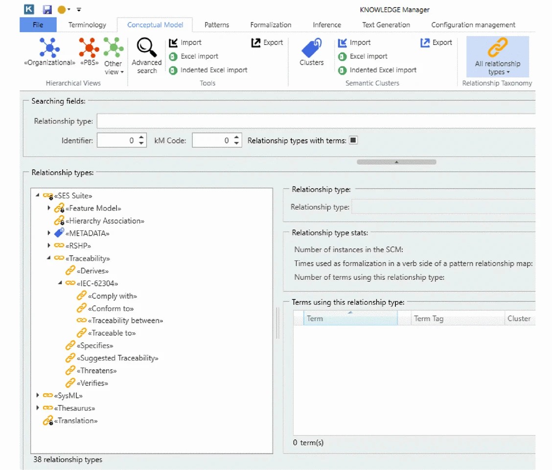Open the Organizational hierarchical view
Image resolution: width=552 pixels, height=470 pixels.
click(x=49, y=51)
